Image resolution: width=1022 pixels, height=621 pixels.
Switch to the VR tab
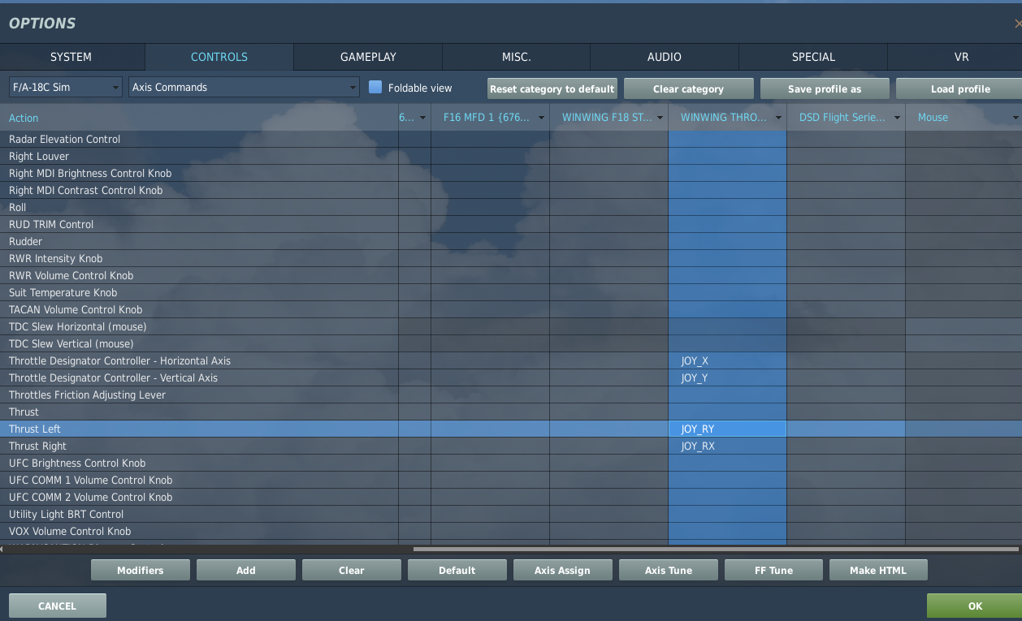coord(961,57)
